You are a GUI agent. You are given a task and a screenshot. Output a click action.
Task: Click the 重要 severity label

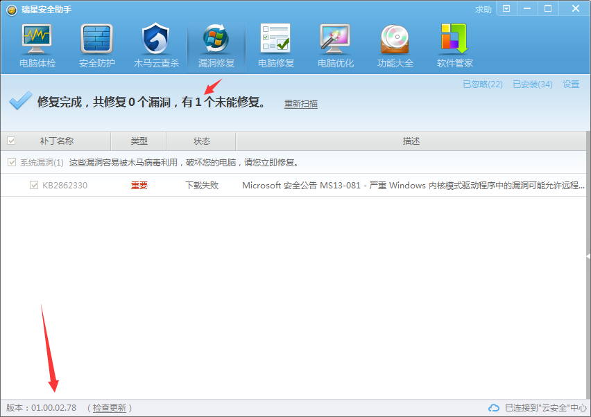click(x=139, y=185)
